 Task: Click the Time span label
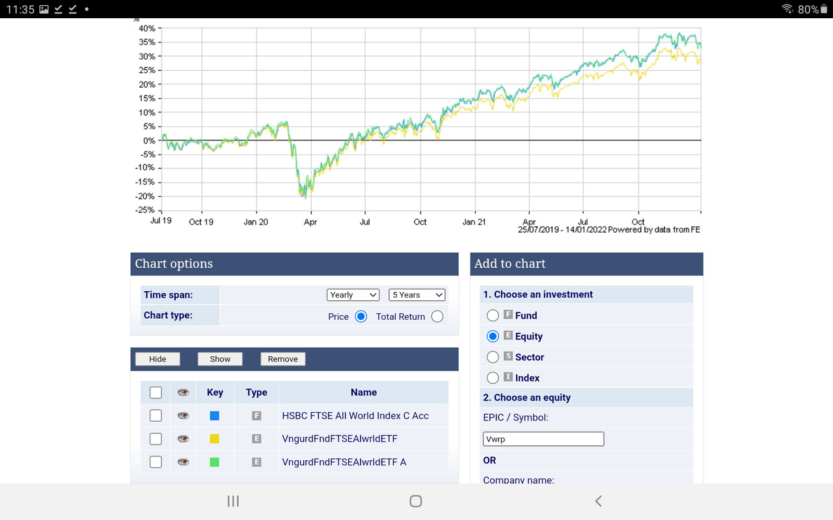[169, 294]
